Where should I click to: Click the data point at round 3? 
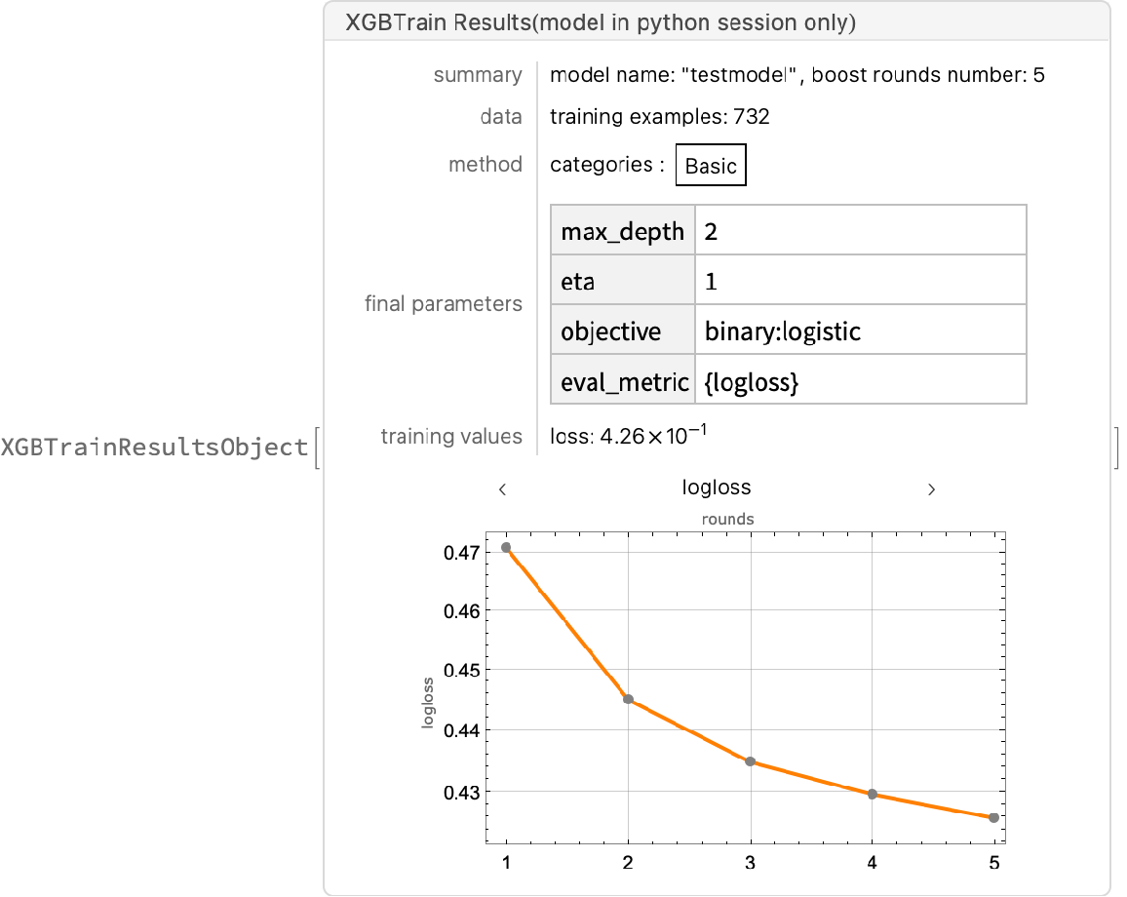point(751,761)
